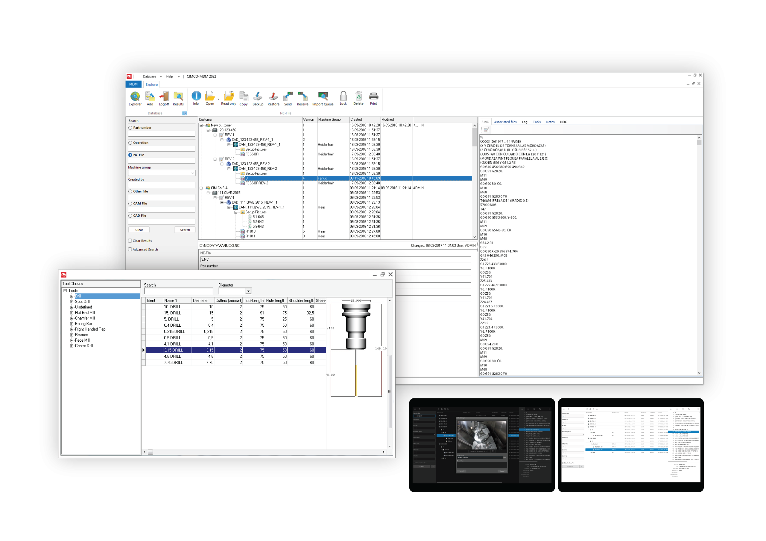
Task: Click the Receive icon
Action: coord(303,99)
